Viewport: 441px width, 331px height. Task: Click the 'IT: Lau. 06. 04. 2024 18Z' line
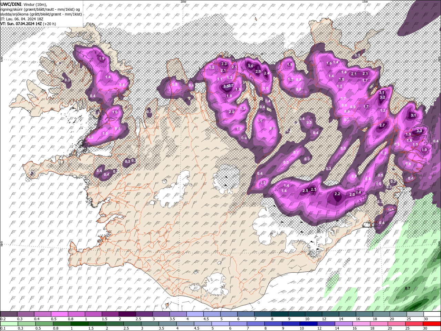click(x=21, y=19)
